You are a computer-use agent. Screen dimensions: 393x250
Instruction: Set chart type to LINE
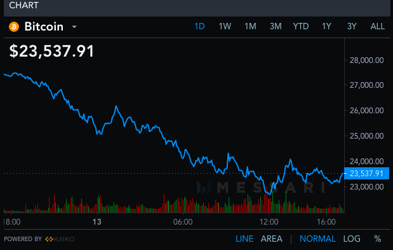pyautogui.click(x=244, y=239)
